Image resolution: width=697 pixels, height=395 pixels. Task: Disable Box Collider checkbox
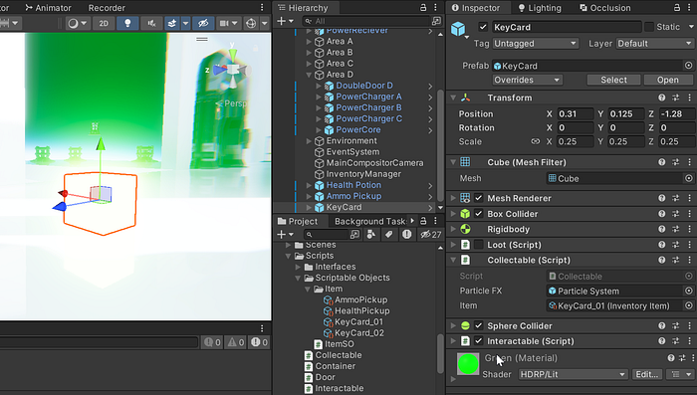click(478, 214)
